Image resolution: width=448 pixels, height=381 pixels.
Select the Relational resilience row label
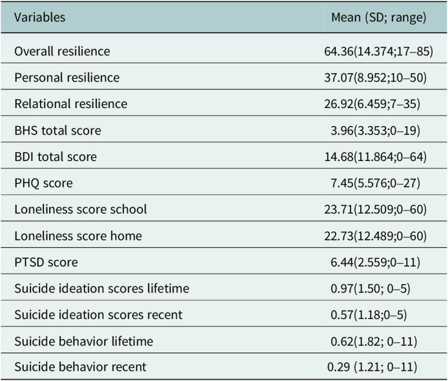pos(71,103)
